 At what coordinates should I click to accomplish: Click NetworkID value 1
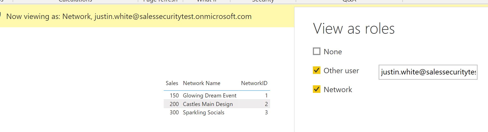click(x=266, y=95)
